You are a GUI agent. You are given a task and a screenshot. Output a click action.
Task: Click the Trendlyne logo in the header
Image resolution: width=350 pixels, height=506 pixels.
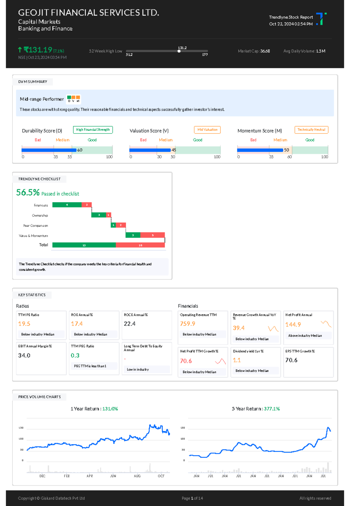pyautogui.click(x=321, y=19)
